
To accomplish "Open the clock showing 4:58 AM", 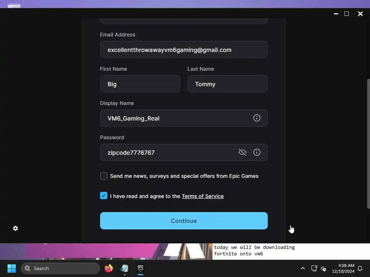I will [x=343, y=268].
